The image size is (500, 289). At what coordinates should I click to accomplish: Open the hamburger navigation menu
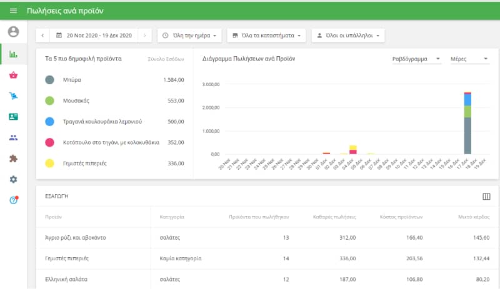13,11
